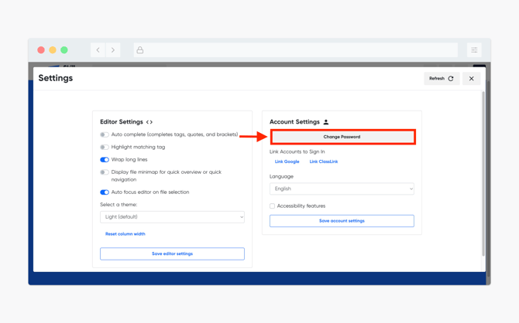Click the Refresh button in Settings
The image size is (519, 323).
(x=442, y=79)
